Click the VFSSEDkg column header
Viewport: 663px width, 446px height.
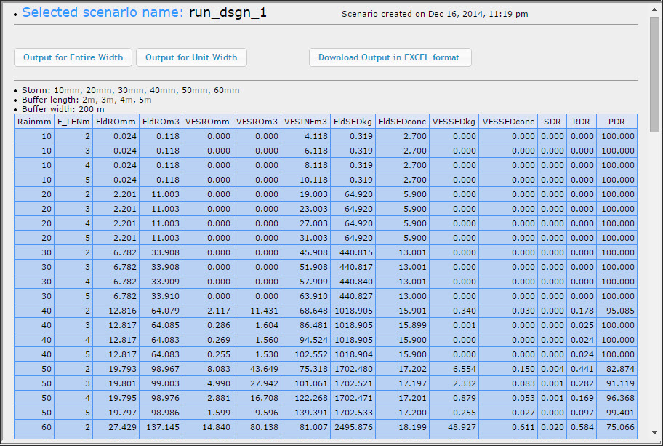coord(454,122)
